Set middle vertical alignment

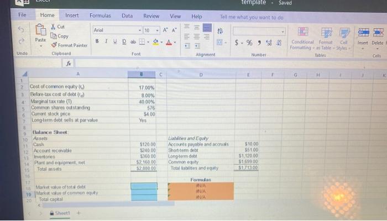[197, 27]
